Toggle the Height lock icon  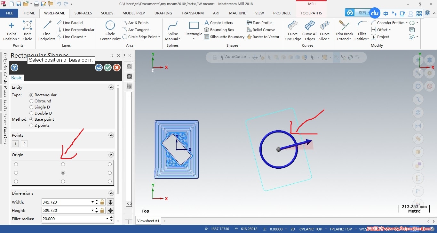tap(102, 210)
